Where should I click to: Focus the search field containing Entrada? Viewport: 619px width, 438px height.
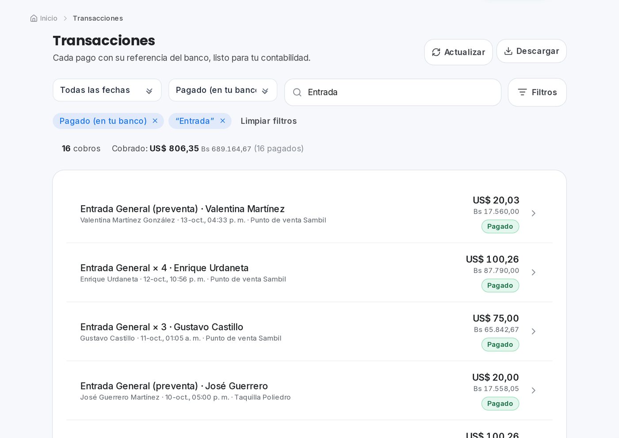point(393,92)
